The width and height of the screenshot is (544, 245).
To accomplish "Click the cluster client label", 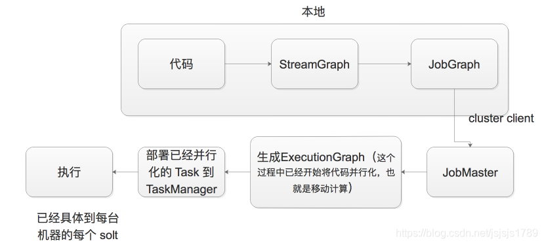I will tap(501, 118).
